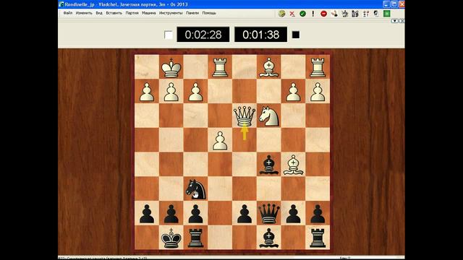Screen dimensions: 463x260
Task: Close the chess program window
Action: [x=402, y=4]
